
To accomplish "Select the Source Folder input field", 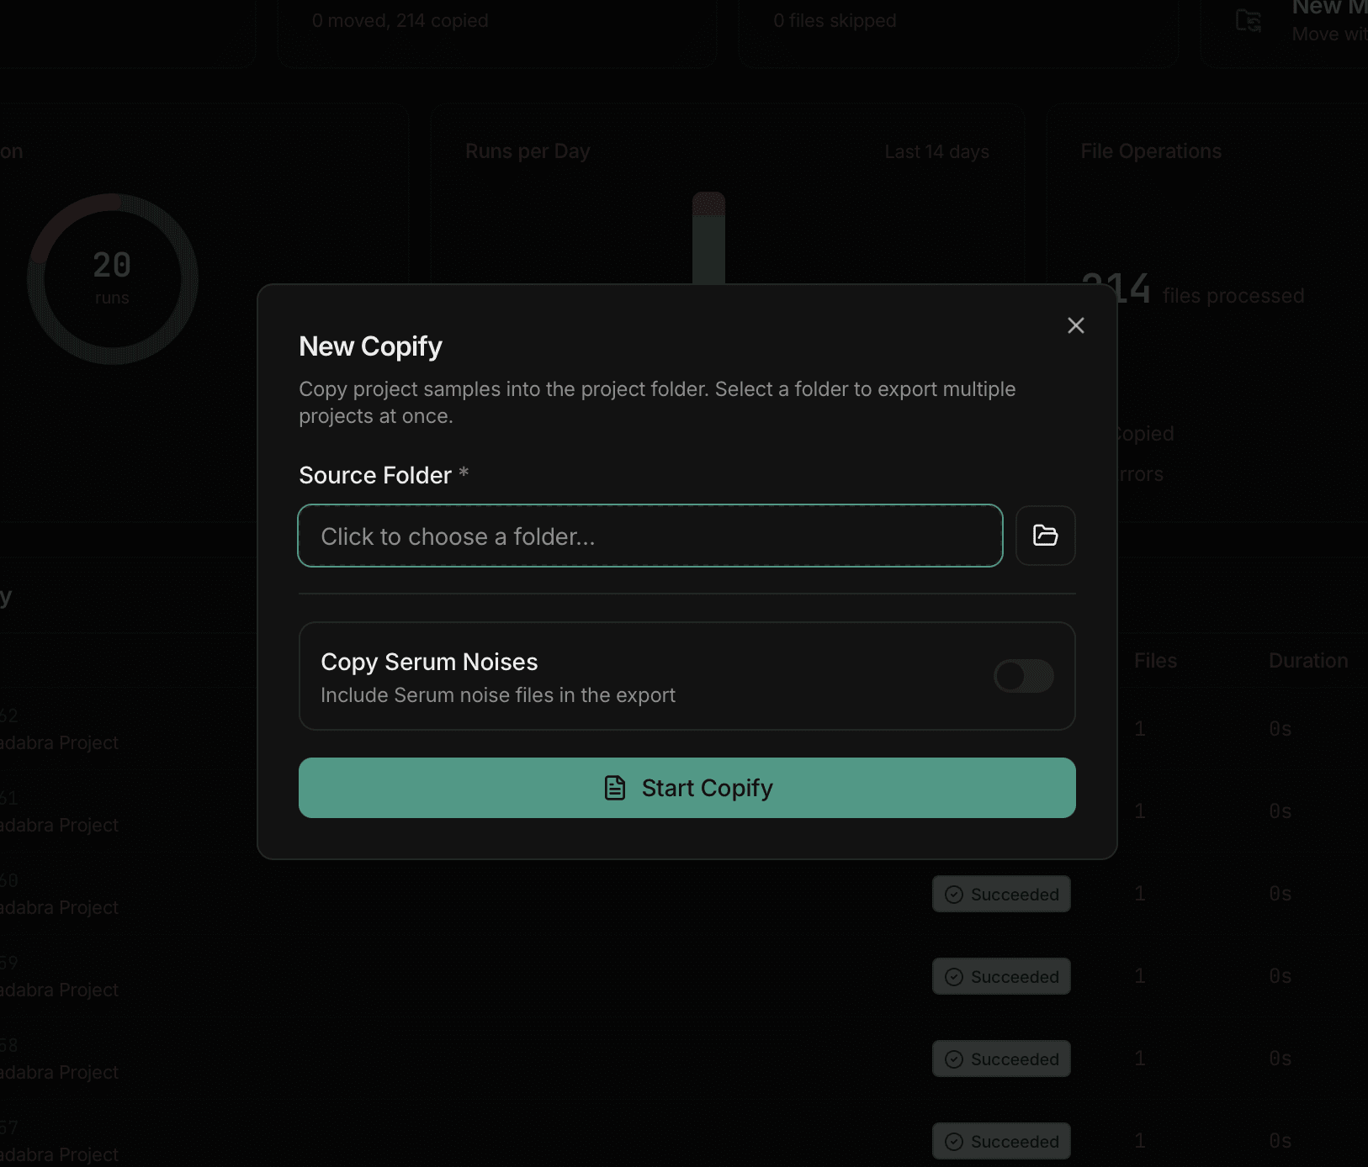I will click(x=650, y=536).
